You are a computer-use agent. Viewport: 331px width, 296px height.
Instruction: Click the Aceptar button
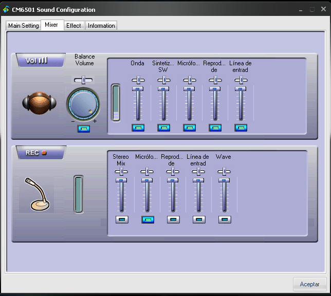(309, 284)
